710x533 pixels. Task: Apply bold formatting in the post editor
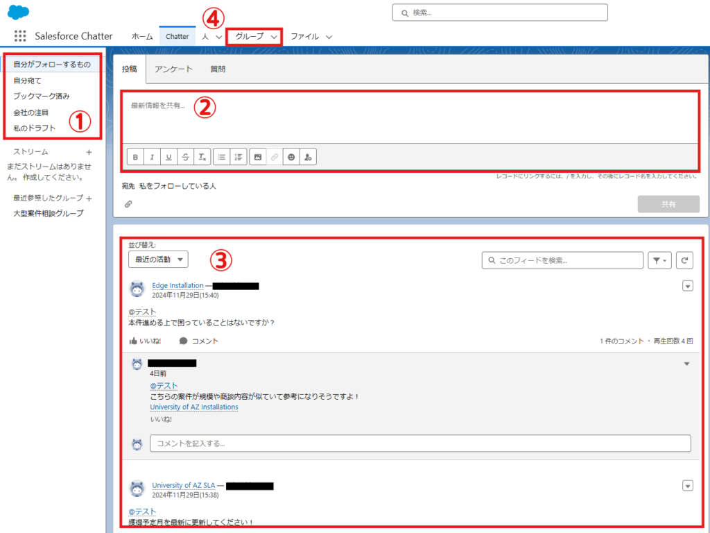pos(135,157)
